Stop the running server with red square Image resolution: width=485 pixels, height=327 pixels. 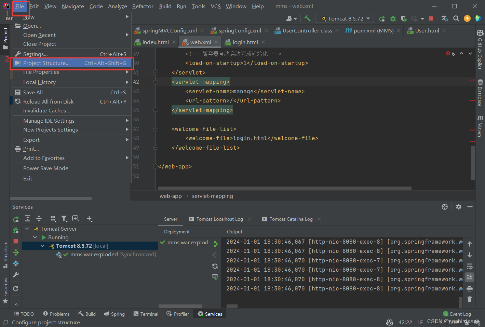(431, 18)
